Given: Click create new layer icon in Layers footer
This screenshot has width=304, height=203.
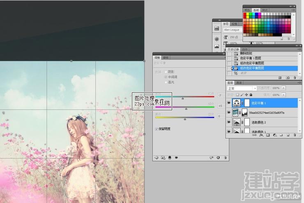Looking at the screenshot, I should click(x=288, y=135).
